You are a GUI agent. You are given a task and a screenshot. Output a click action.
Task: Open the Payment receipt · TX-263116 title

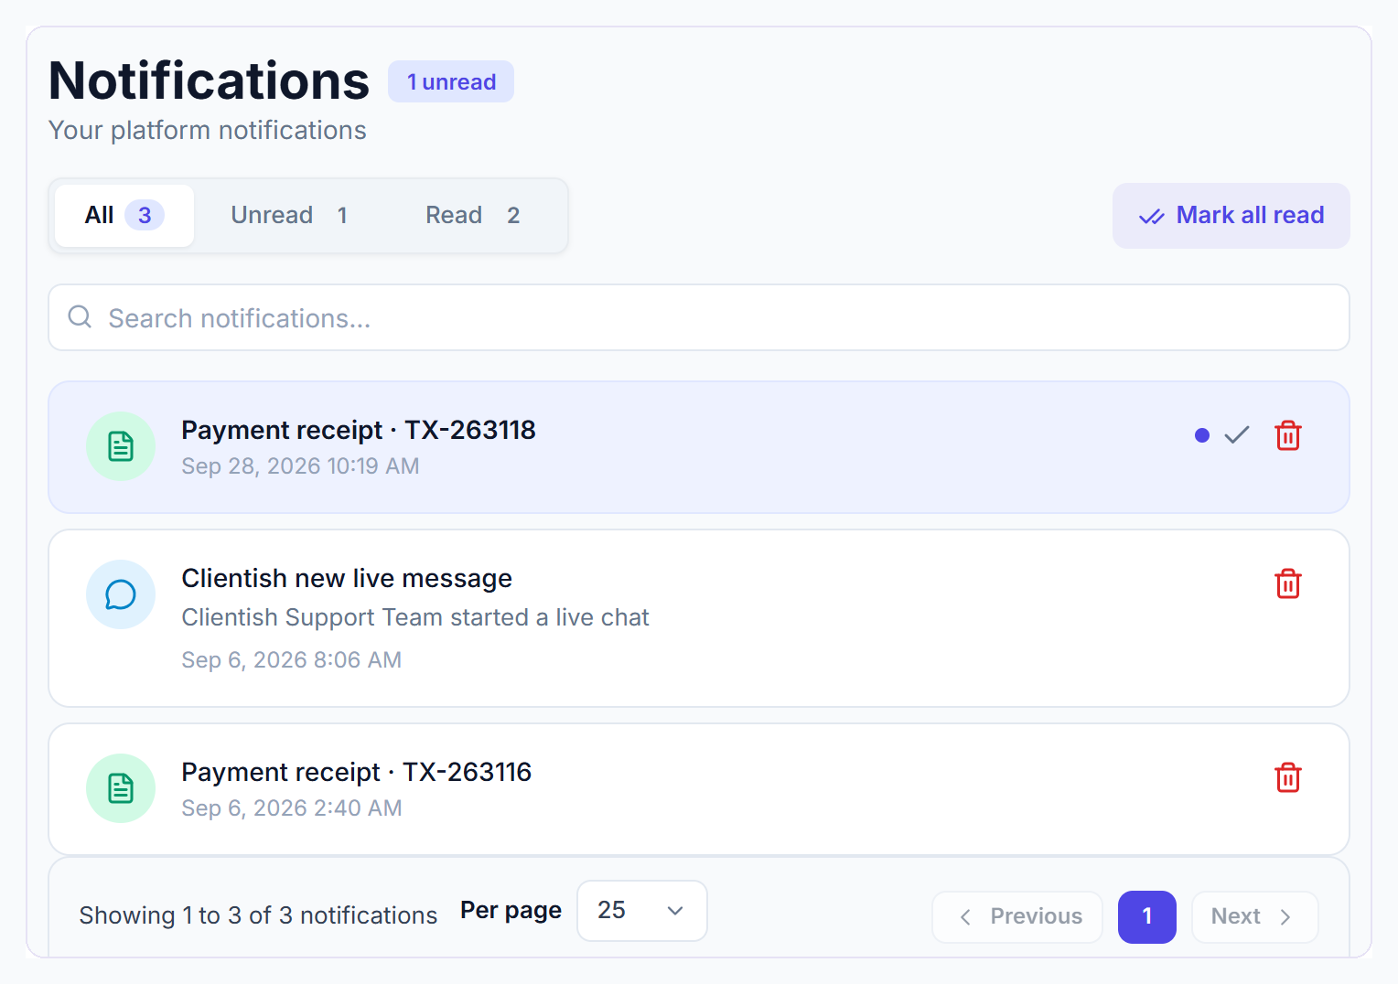point(357,772)
